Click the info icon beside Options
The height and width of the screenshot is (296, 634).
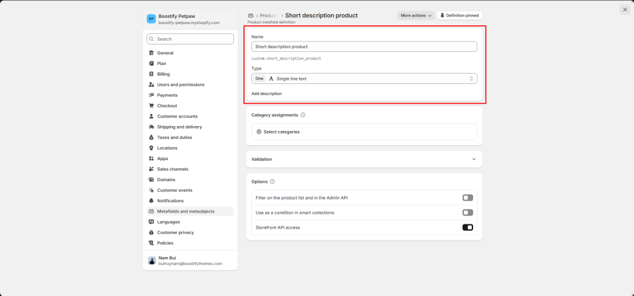pyautogui.click(x=272, y=182)
